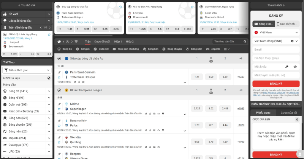The height and width of the screenshot is (159, 304).
Task: Star the Paris Saint-Germain match row
Action: coord(59,77)
